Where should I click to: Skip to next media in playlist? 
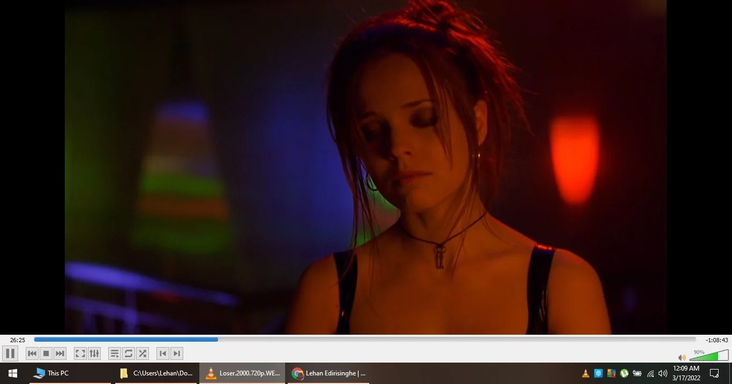pyautogui.click(x=60, y=353)
